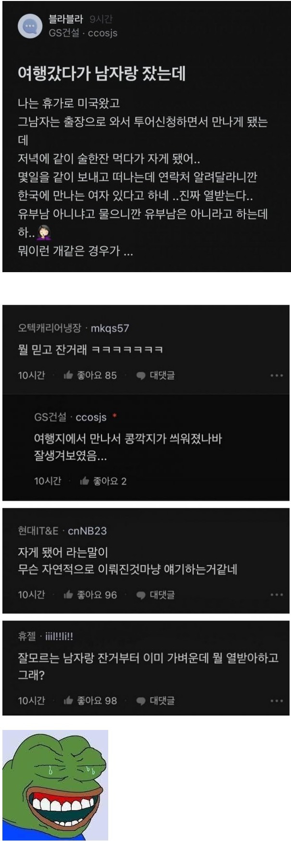Viewport: 291px width, 841px height.
Task: Click the thumbs-up icon with 96 likes
Action: pos(68,595)
